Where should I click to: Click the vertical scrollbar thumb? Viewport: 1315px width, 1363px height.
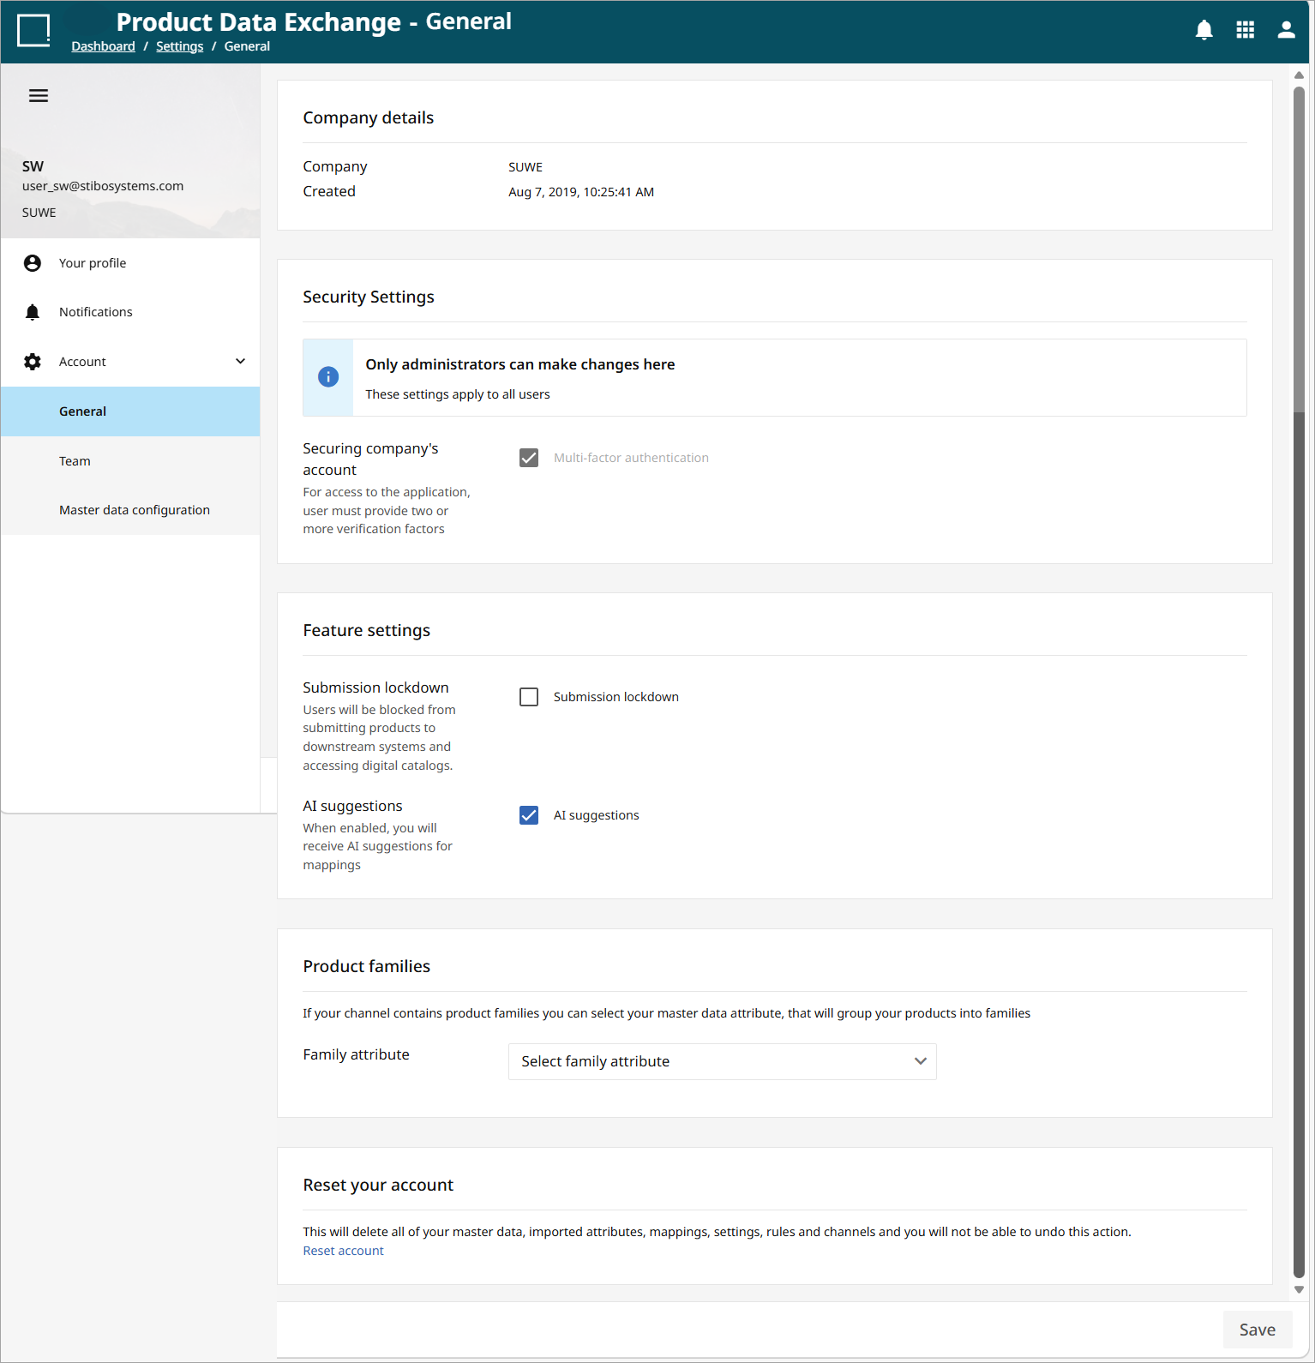(1299, 681)
